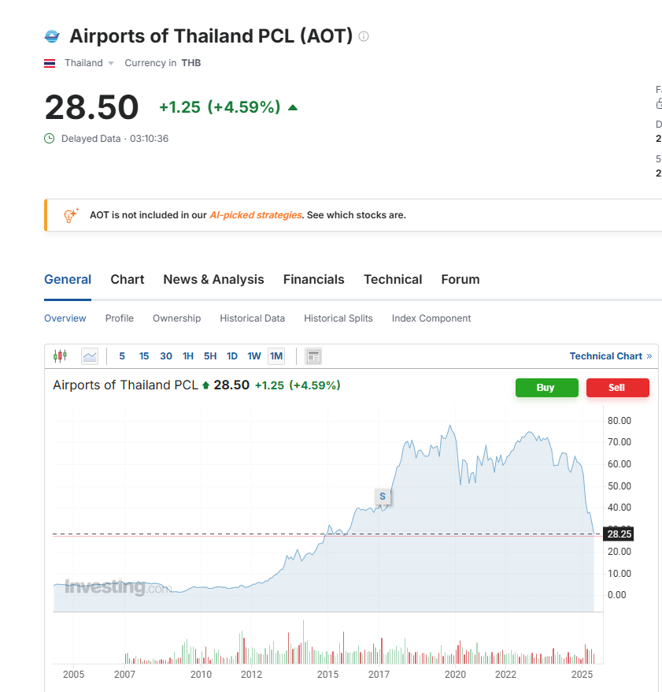Set chart interval to 1M
This screenshot has height=692, width=662.
click(276, 356)
